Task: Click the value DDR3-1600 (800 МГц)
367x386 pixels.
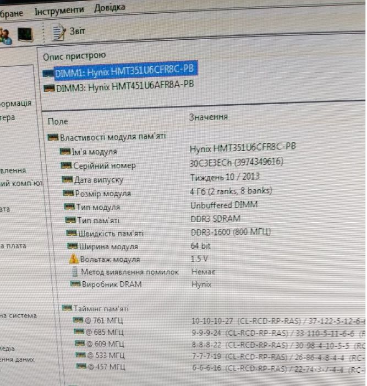Action: pos(231,232)
